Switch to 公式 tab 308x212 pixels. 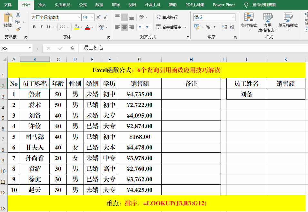83,5
